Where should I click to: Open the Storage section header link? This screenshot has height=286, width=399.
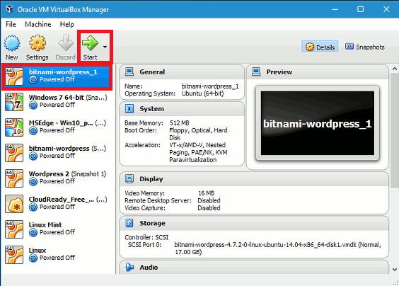click(x=152, y=223)
